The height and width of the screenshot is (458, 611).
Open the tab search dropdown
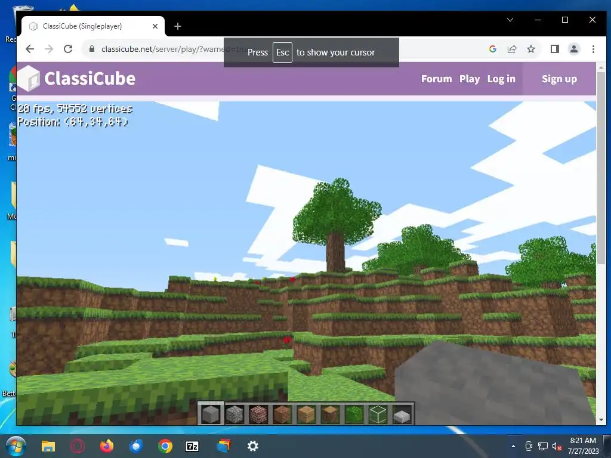(x=510, y=20)
